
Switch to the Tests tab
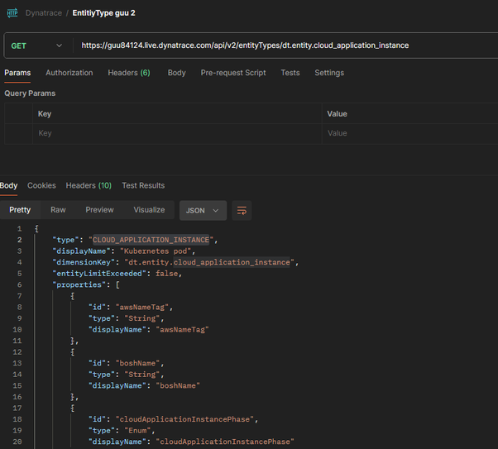point(290,73)
